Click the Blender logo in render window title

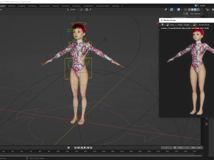(161, 20)
